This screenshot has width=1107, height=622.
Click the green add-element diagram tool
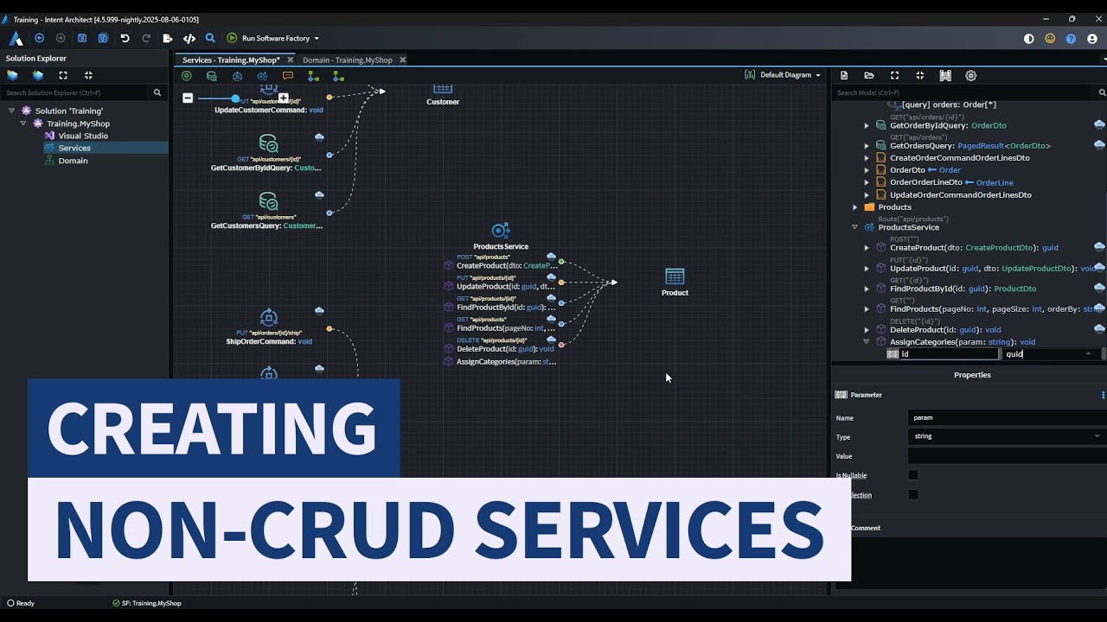(186, 76)
